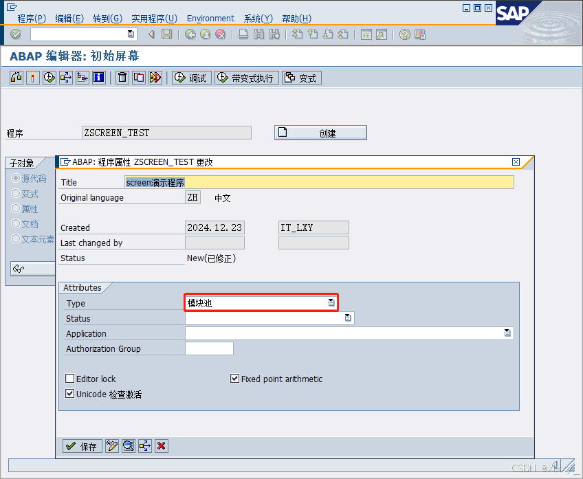Click the Next Page icon

(x=328, y=34)
